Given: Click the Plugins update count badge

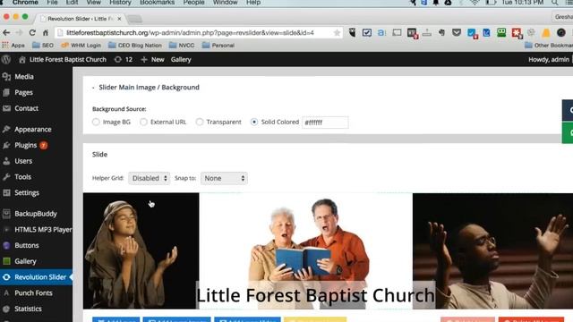Looking at the screenshot, I should [44, 145].
